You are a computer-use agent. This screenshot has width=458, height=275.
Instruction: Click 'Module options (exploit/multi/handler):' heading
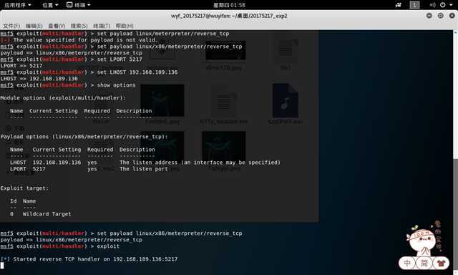[x=63, y=98]
